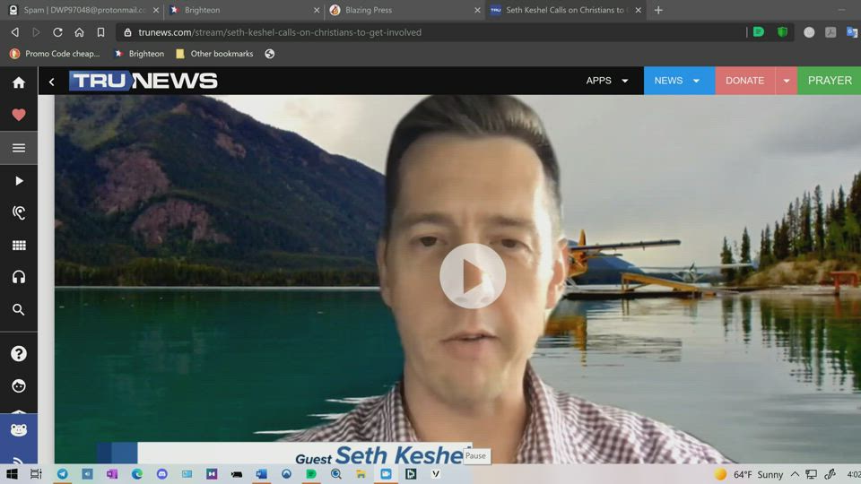This screenshot has height=484, width=861.
Task: Click the red heart favorites icon
Action: coord(18,115)
